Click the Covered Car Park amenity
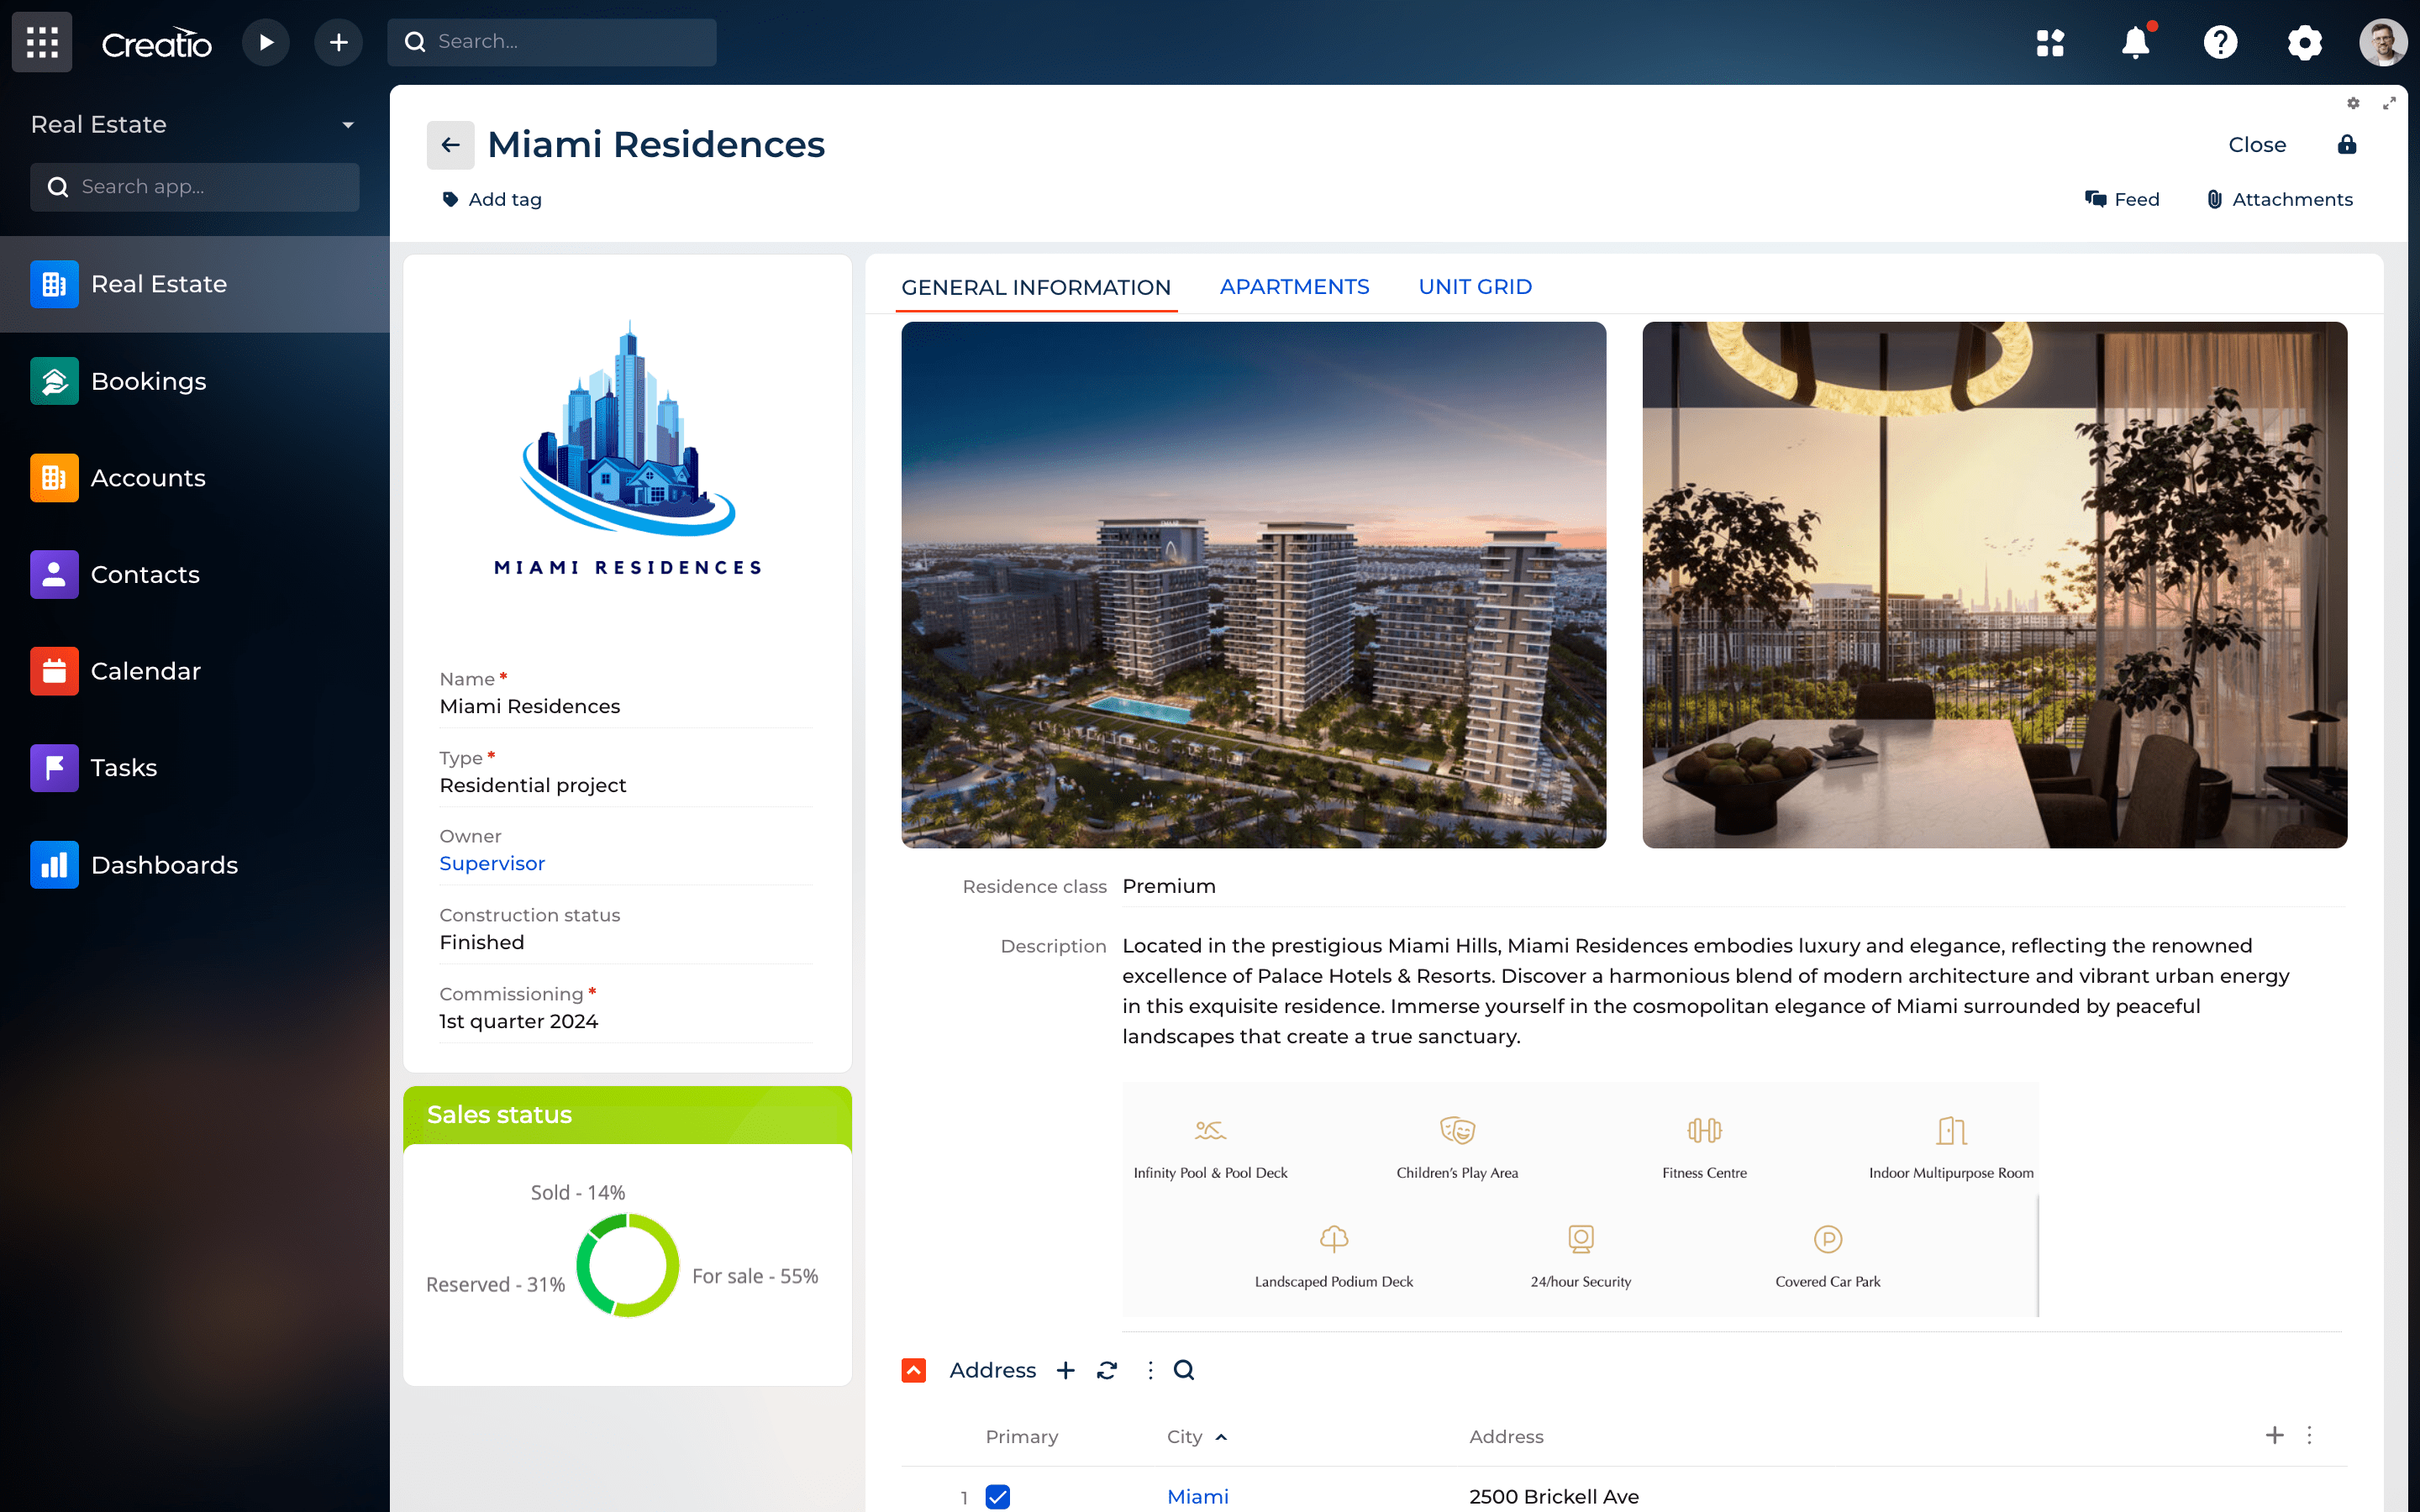Image resolution: width=2420 pixels, height=1512 pixels. (1827, 1256)
